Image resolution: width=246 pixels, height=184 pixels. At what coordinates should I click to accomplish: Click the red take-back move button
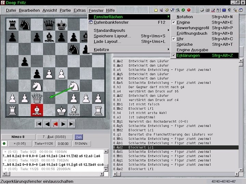(55, 124)
